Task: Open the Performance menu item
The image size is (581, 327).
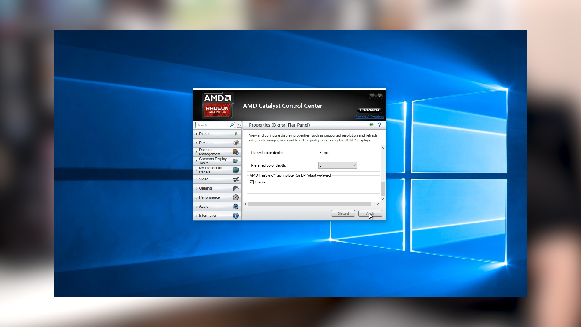Action: [217, 197]
